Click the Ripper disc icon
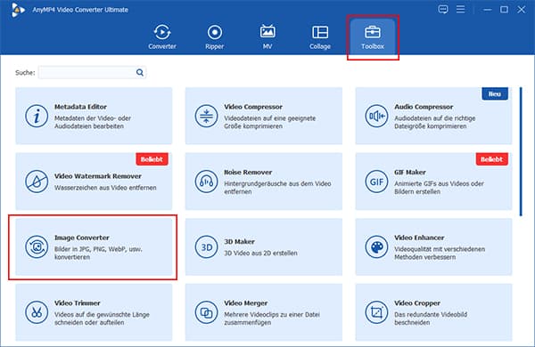The height and width of the screenshot is (347, 535). (214, 32)
